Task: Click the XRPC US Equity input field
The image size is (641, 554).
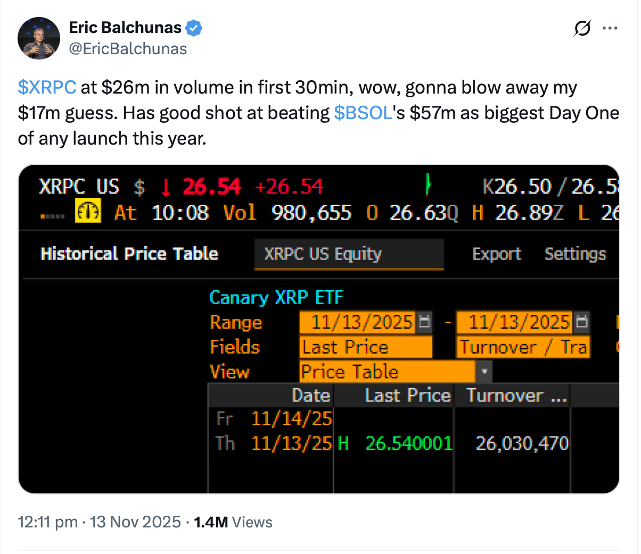Action: click(349, 254)
